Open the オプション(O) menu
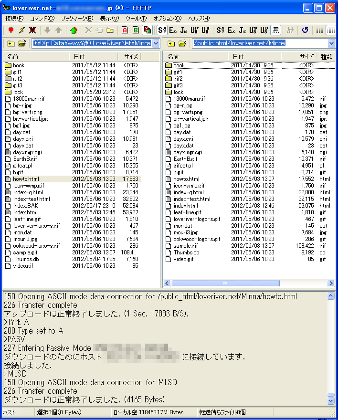Screen dimensions: 338x420 (x=168, y=19)
